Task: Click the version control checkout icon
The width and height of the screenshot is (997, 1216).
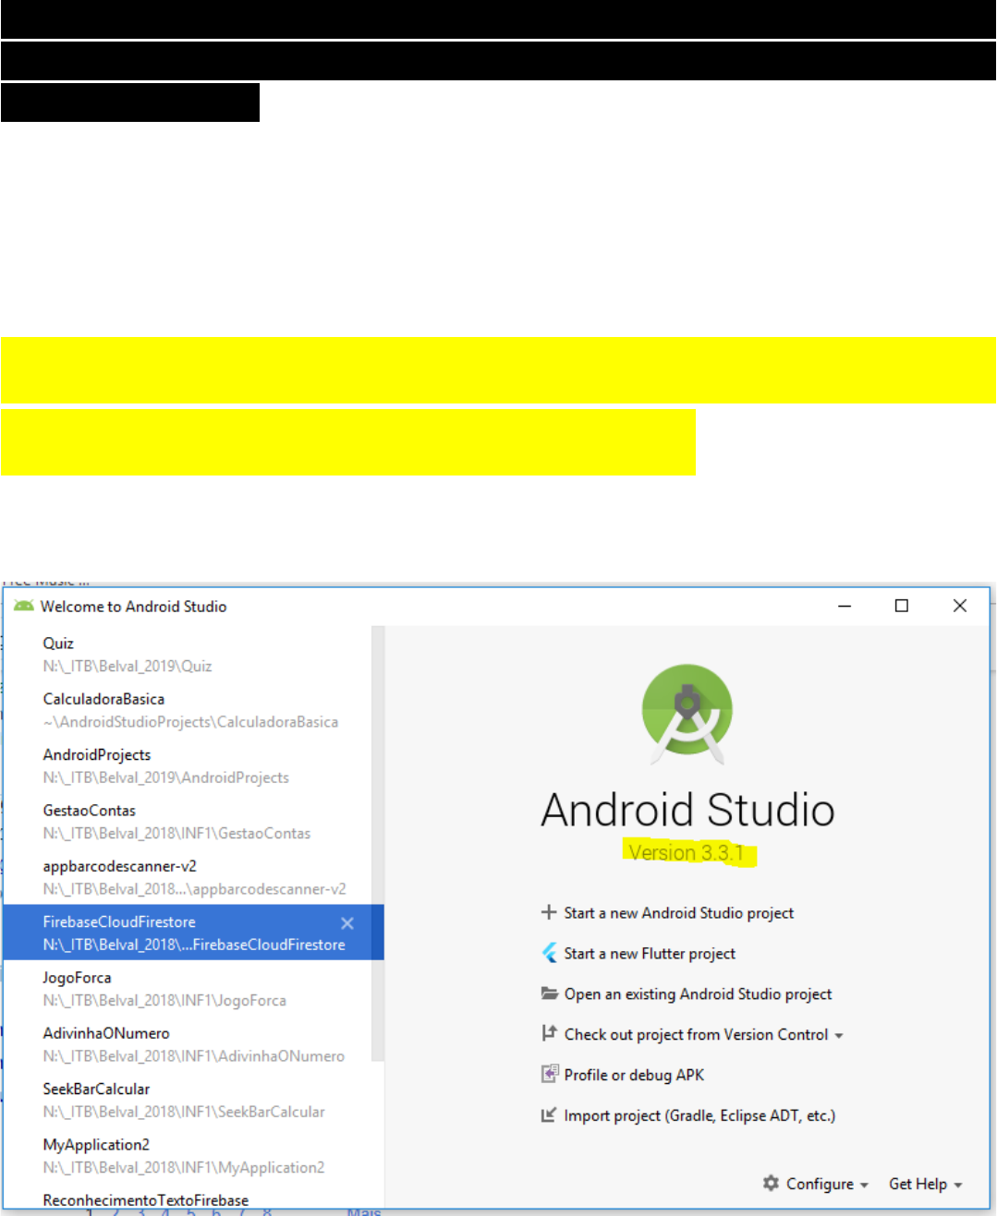Action: tap(550, 1033)
